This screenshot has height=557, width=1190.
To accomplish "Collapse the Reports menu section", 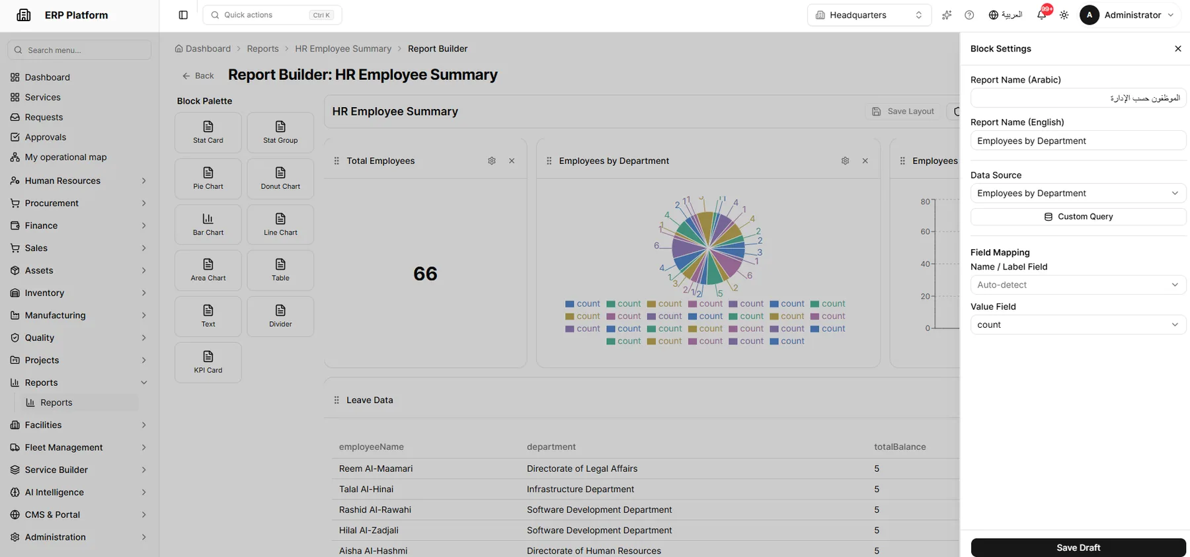I will click(79, 383).
